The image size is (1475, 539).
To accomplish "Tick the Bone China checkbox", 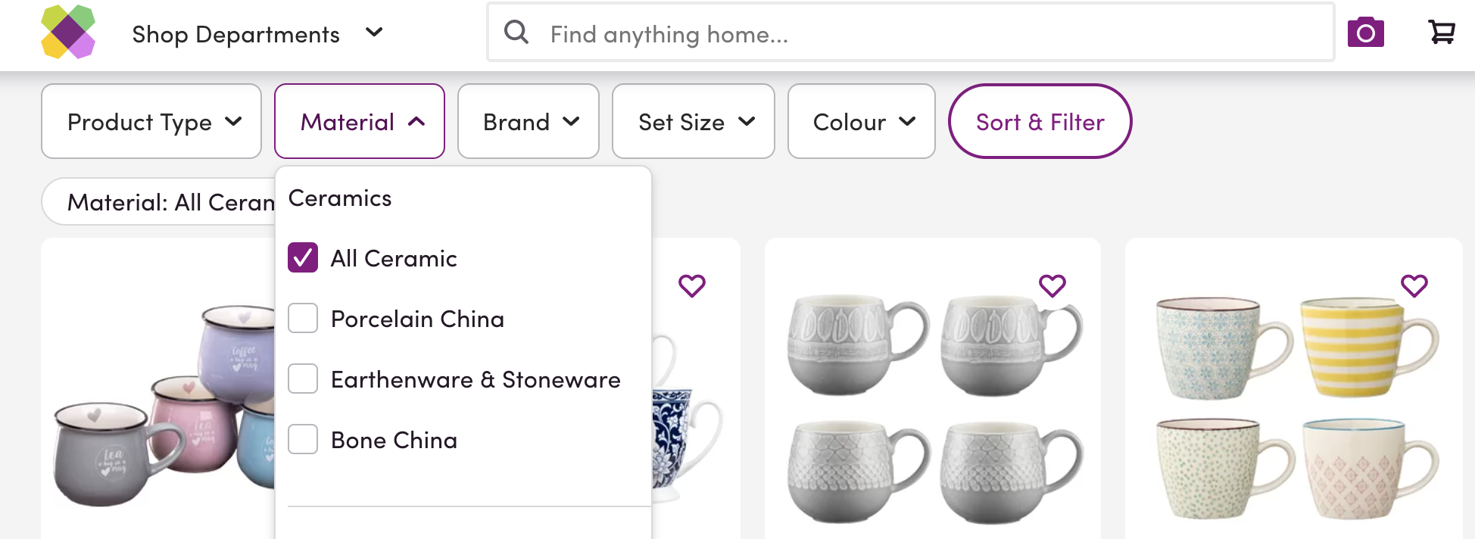I will tap(303, 440).
